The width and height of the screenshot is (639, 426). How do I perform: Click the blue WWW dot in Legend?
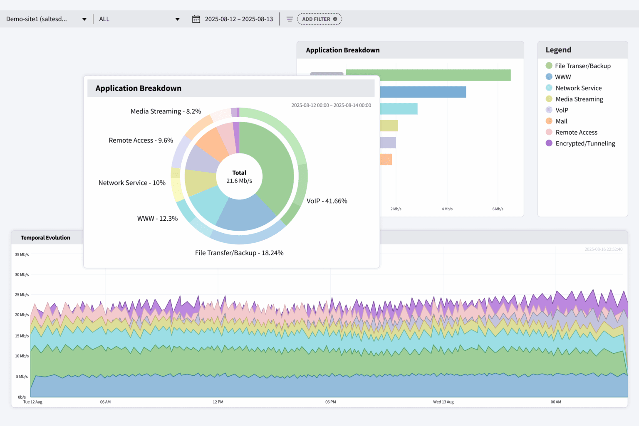point(549,76)
